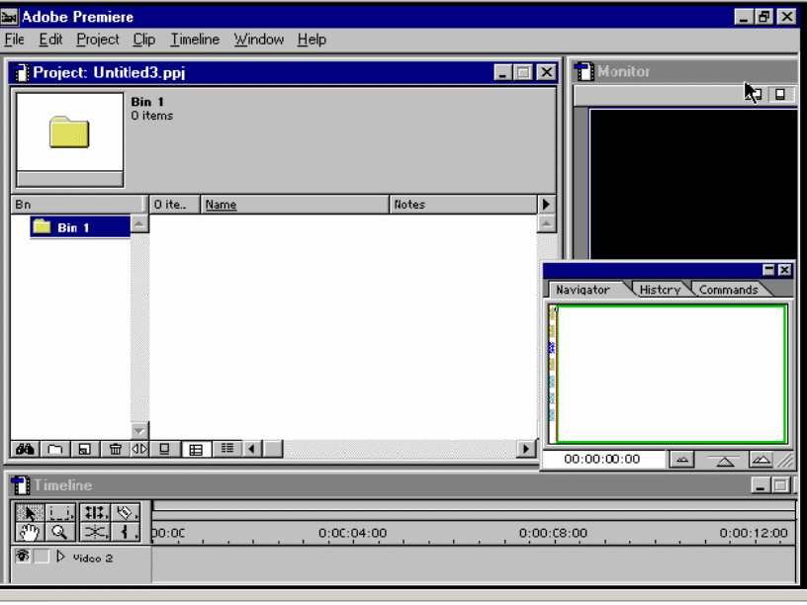Open the Window menu
Viewport: 807px width, 605px height.
tap(258, 40)
